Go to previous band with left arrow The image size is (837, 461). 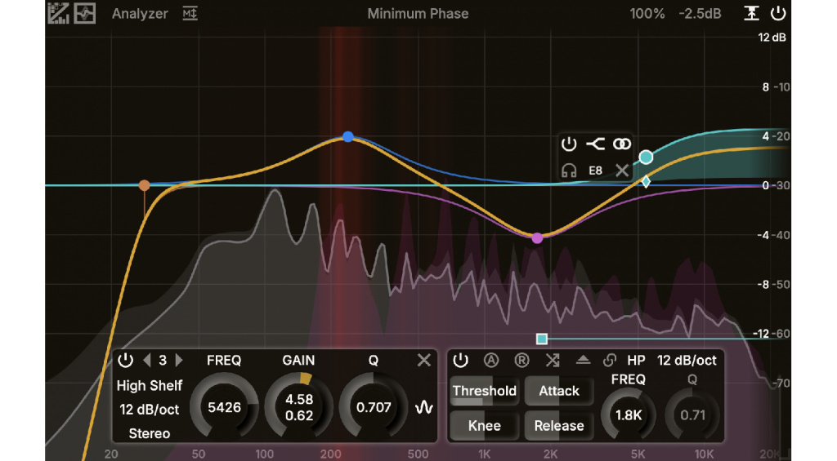(147, 361)
